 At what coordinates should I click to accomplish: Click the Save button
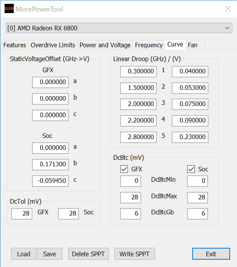[50, 254]
